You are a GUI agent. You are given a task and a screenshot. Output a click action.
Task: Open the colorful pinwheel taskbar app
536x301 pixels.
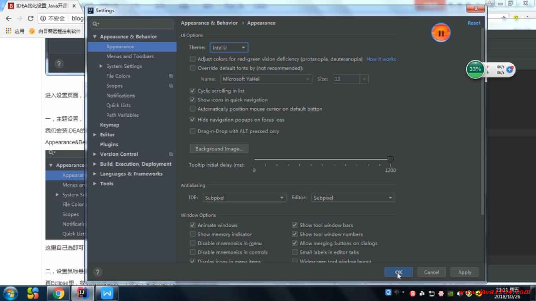[x=33, y=293]
